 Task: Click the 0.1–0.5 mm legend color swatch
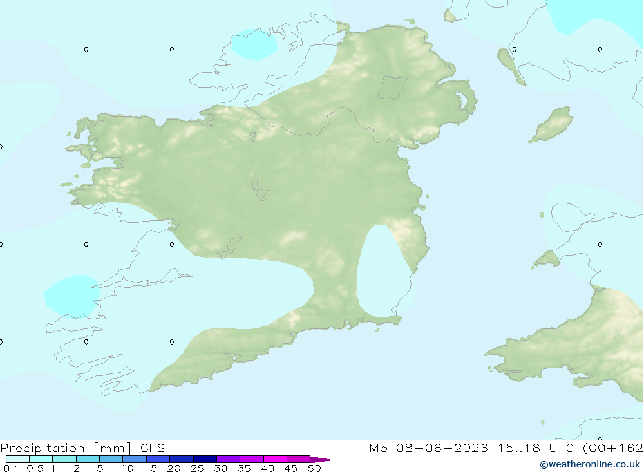coord(17,459)
